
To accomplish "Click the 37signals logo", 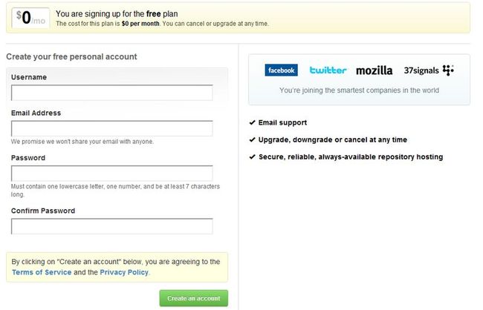I will 429,70.
